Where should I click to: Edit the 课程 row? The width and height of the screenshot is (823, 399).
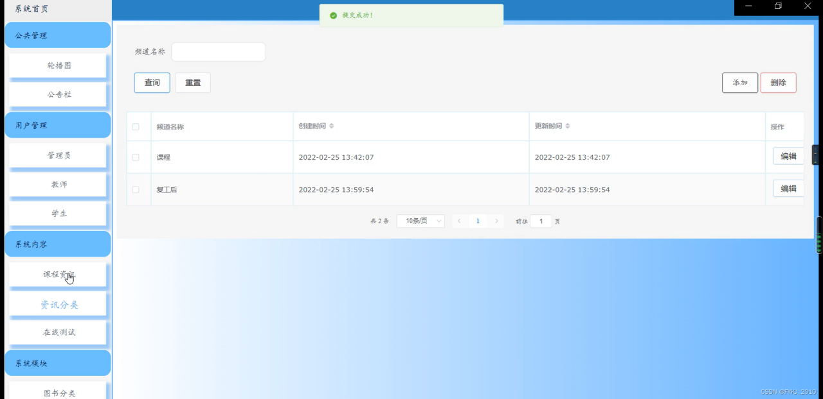coord(788,156)
